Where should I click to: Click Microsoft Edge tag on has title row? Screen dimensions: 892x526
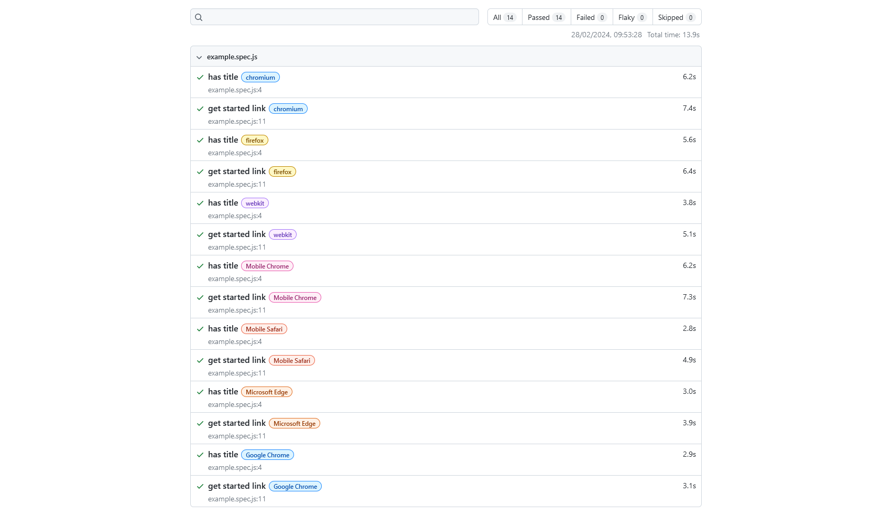(267, 392)
